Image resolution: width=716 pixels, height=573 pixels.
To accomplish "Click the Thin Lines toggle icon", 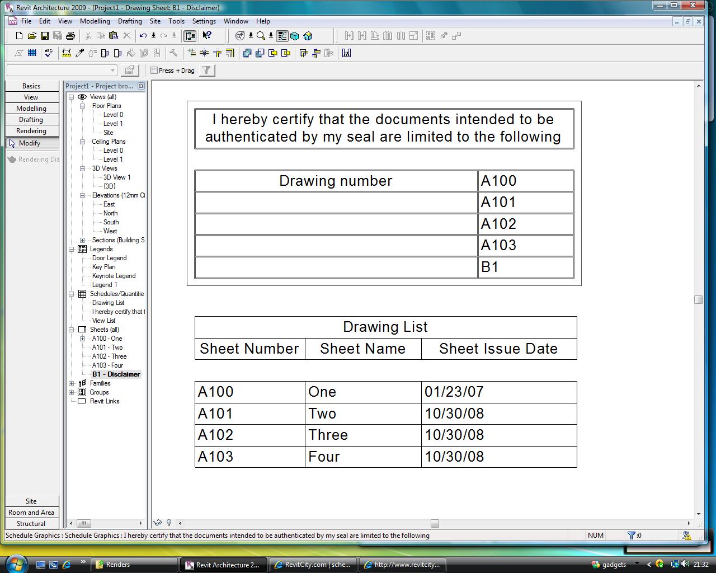I will pyautogui.click(x=282, y=36).
